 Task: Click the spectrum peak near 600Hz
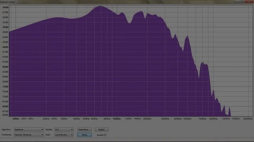coord(100,6)
